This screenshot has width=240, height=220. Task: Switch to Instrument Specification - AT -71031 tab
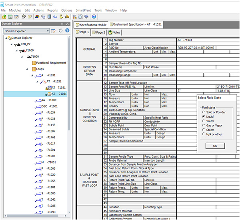click(136, 24)
